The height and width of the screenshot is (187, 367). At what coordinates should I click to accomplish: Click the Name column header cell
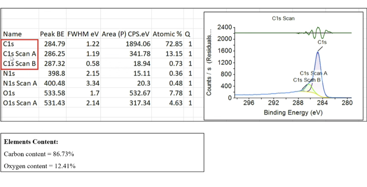[x=12, y=34]
